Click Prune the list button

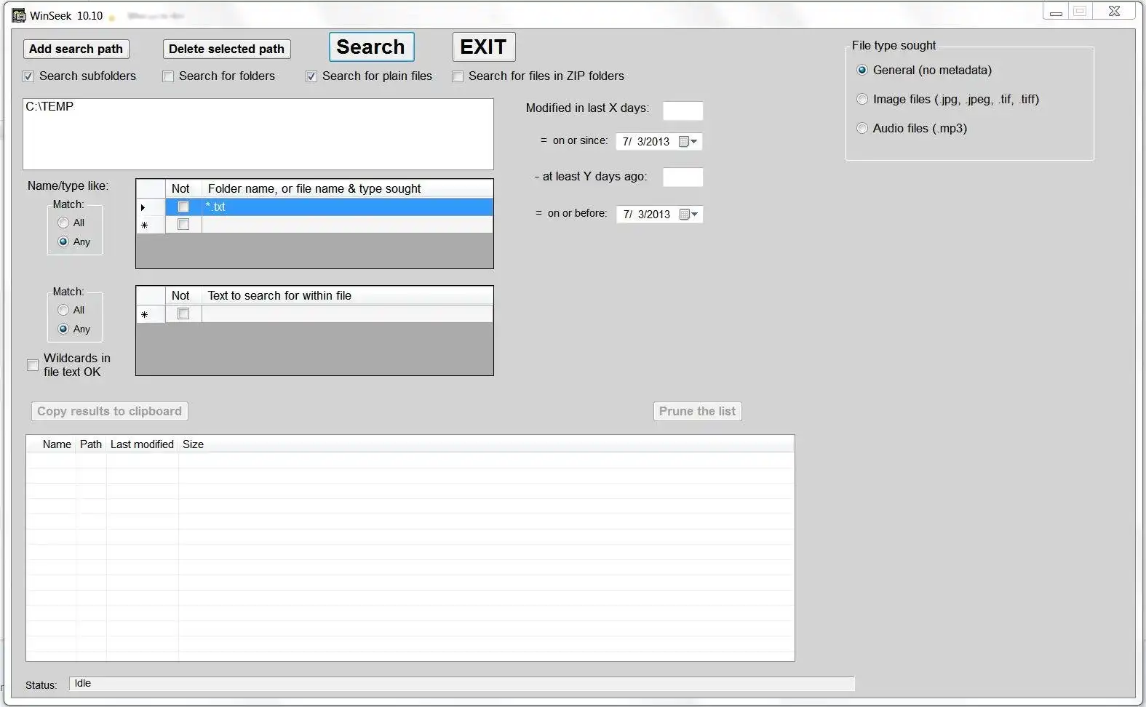tap(697, 412)
